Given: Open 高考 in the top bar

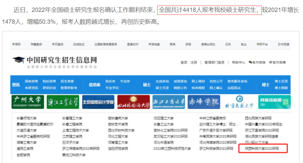Looking at the screenshot, I should click(172, 44).
